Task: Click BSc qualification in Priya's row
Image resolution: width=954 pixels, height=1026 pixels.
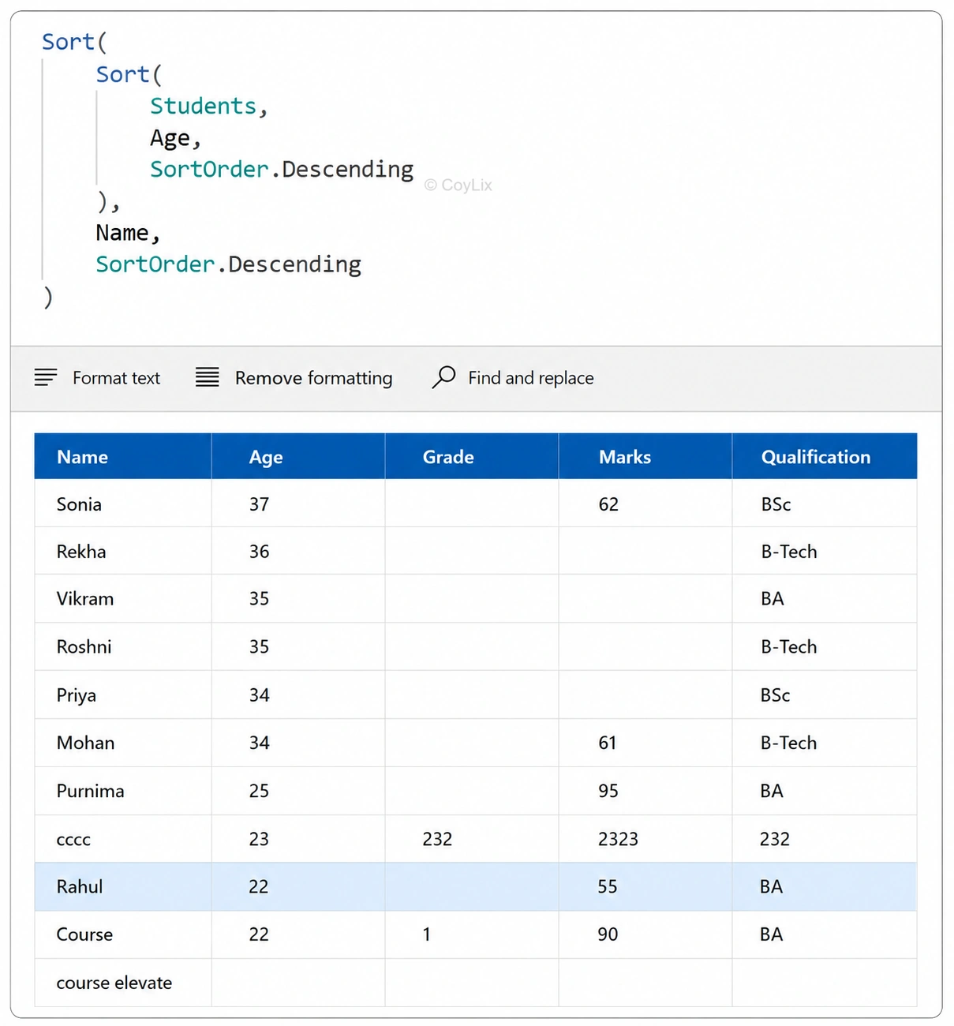Action: tap(775, 695)
